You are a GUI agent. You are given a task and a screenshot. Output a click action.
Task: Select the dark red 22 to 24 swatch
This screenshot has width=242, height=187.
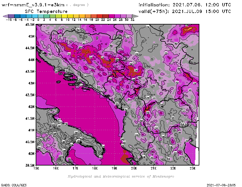point(106,16)
